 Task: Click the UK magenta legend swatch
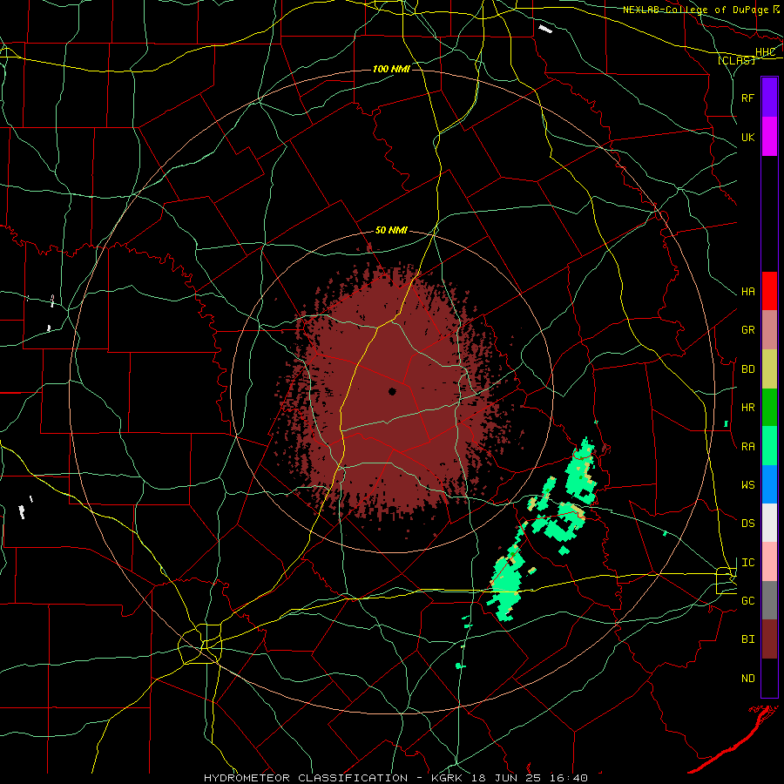click(x=769, y=137)
